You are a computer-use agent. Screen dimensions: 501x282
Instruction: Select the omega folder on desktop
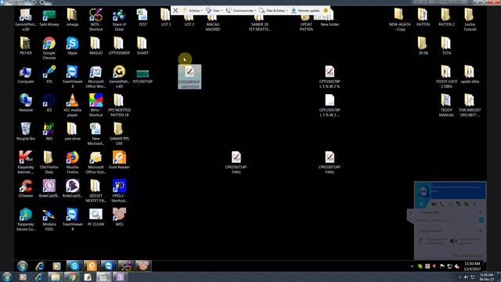click(x=73, y=17)
